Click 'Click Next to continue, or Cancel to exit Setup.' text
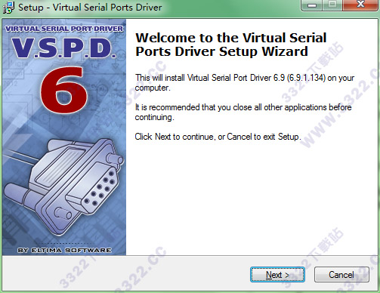The image size is (380, 293). tap(218, 137)
